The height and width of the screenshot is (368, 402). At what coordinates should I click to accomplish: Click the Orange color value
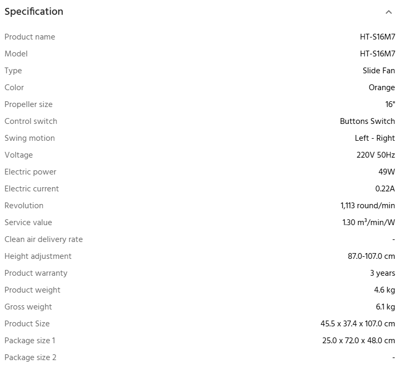[382, 88]
